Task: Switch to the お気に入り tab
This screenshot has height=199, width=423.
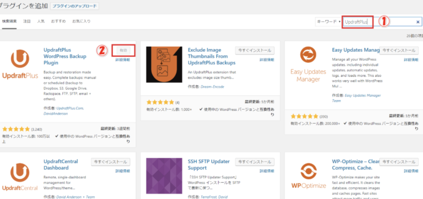Action: point(81,21)
